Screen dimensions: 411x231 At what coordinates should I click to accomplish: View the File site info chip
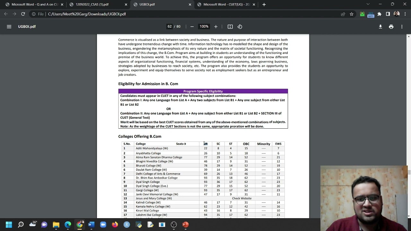38,14
